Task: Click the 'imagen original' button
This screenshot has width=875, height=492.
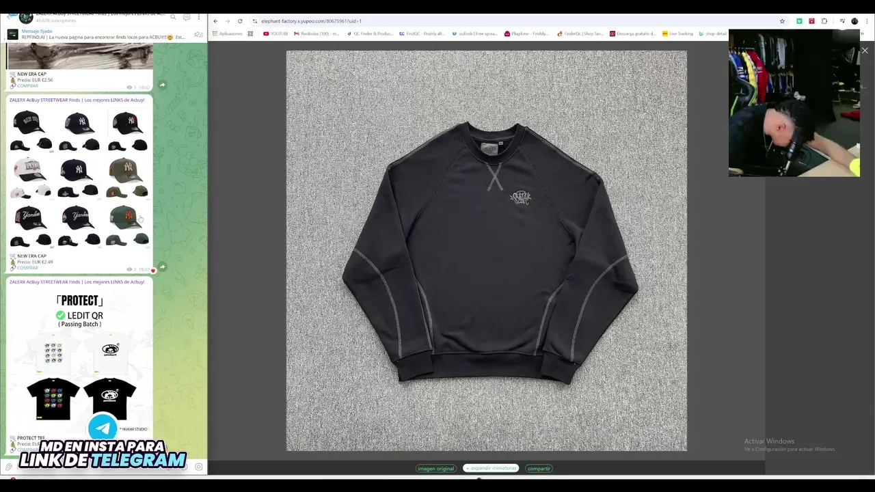Action: click(435, 468)
